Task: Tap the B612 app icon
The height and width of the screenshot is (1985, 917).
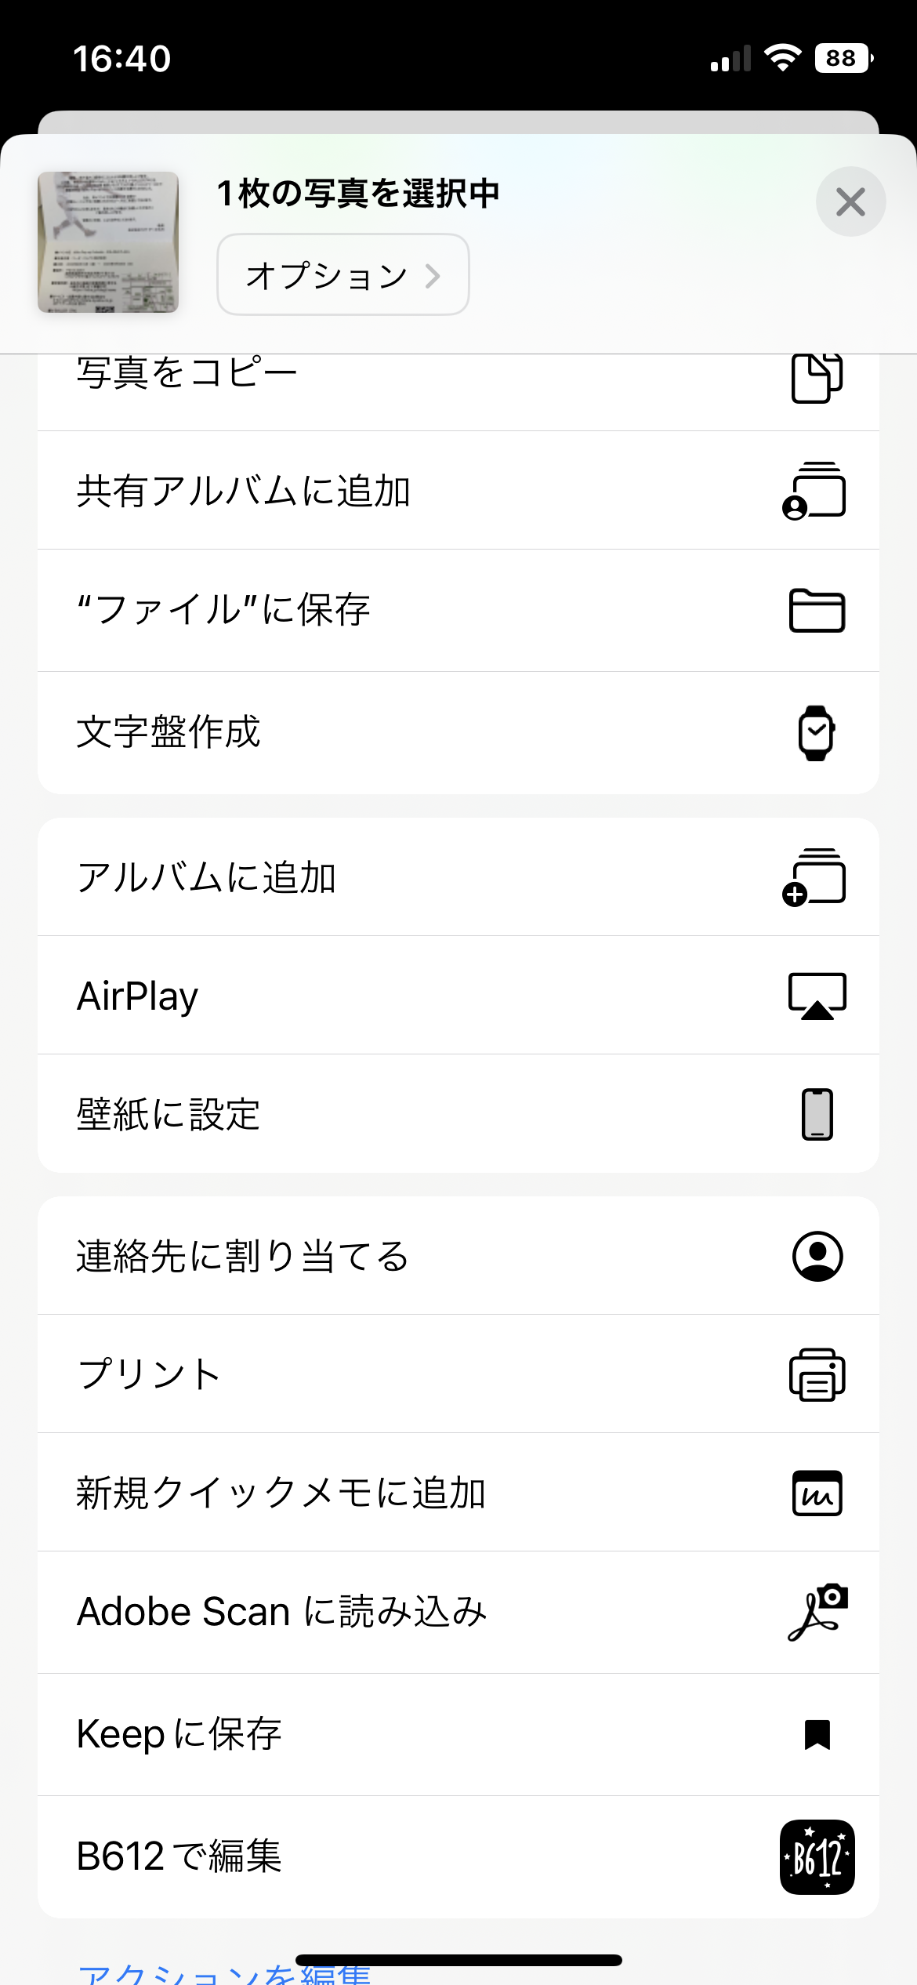Action: pos(817,1856)
